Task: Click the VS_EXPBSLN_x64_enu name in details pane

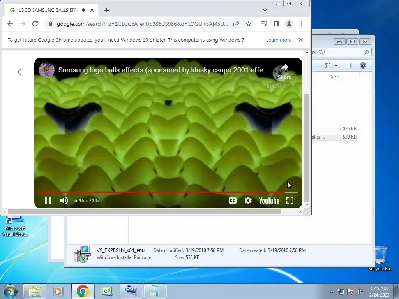Action: pyautogui.click(x=120, y=250)
